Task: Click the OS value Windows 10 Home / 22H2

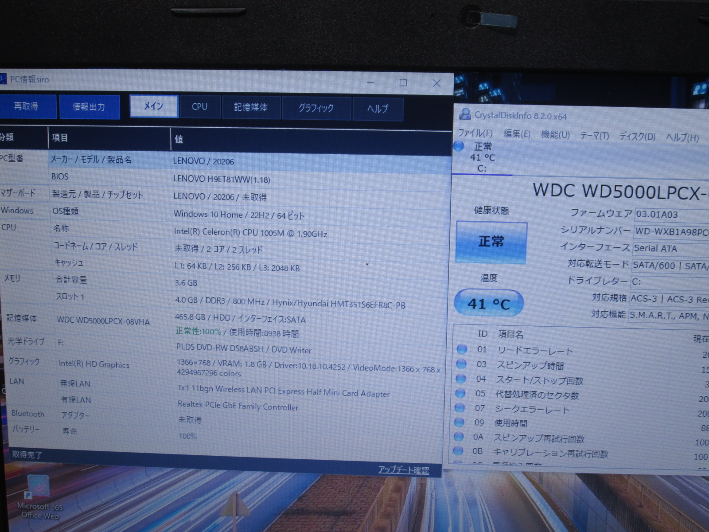Action: point(239,215)
